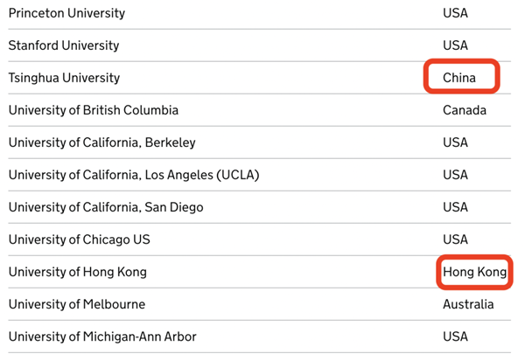
Task: Select the Stanford University text
Action: click(x=64, y=45)
